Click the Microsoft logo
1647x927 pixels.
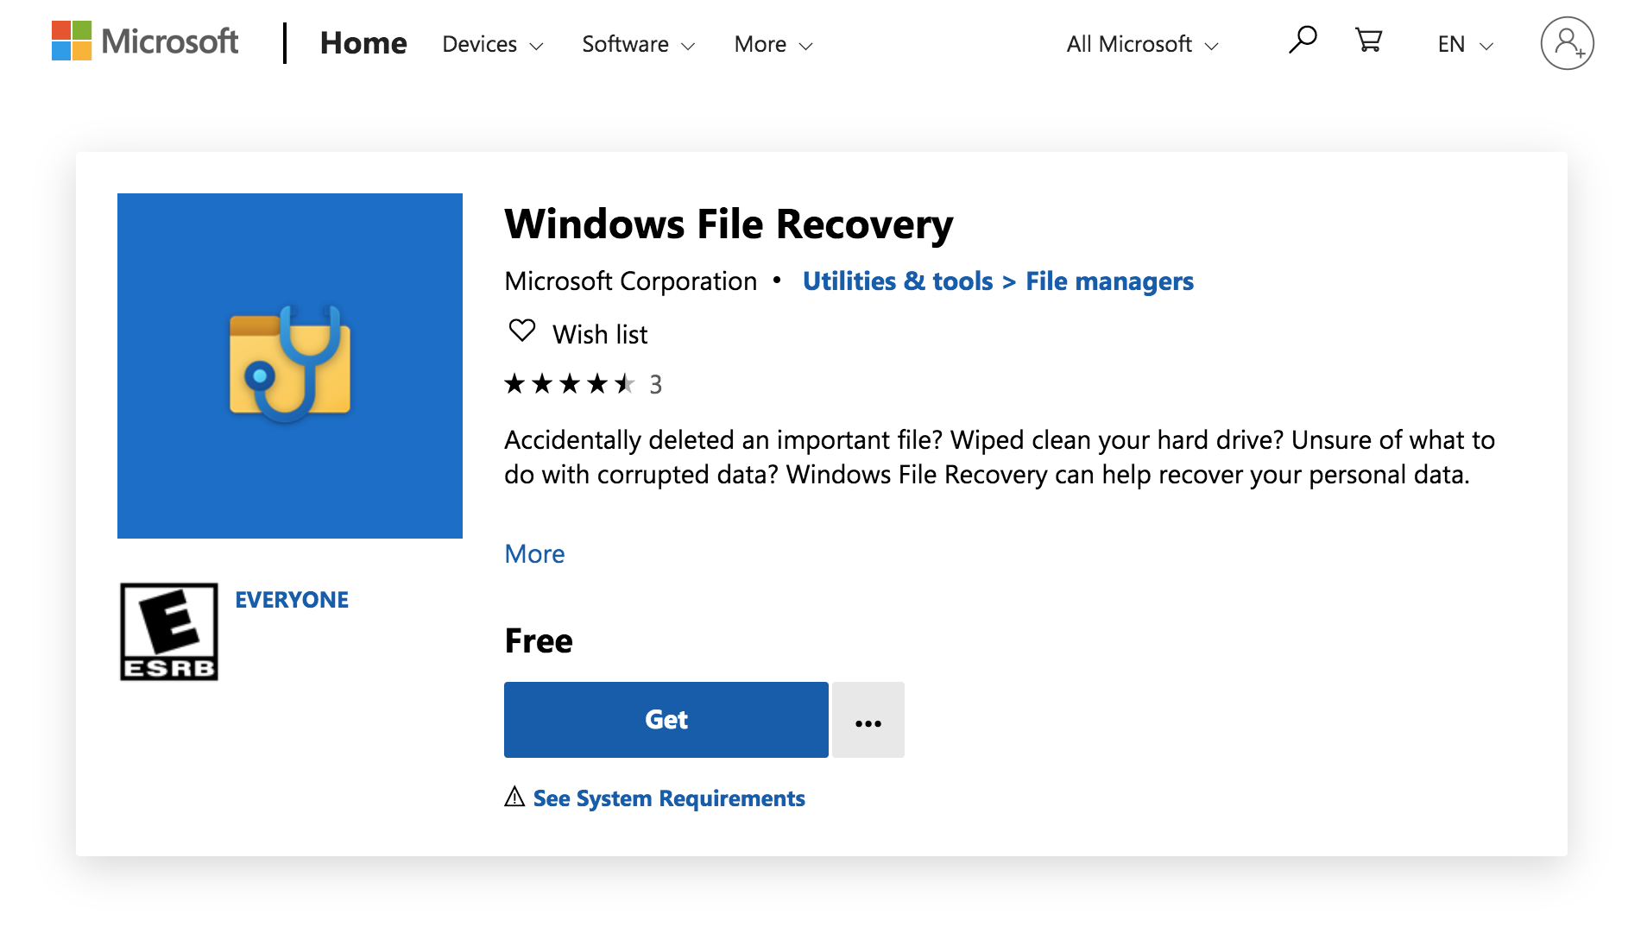(145, 41)
